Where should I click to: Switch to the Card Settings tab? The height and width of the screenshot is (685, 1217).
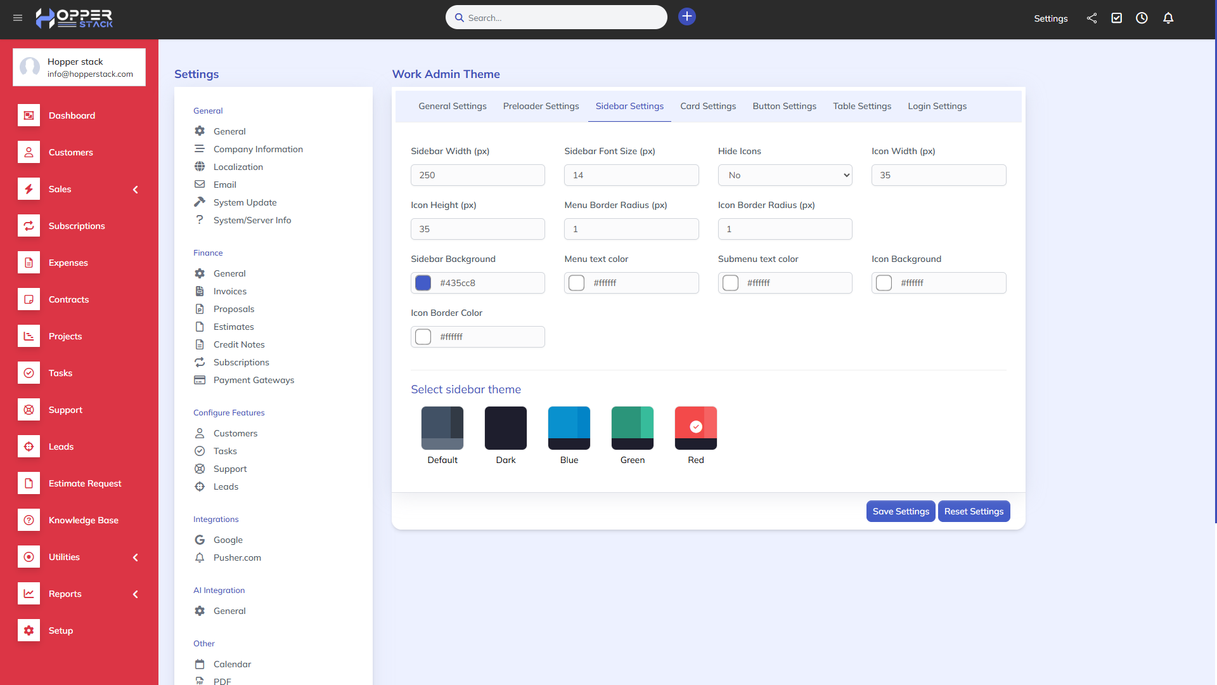[708, 106]
